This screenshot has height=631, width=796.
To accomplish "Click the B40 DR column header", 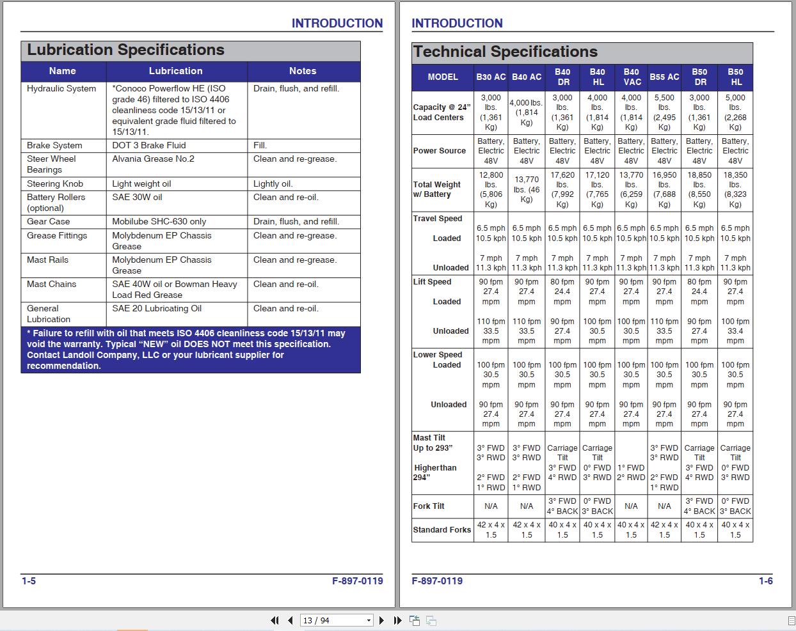I will [562, 77].
